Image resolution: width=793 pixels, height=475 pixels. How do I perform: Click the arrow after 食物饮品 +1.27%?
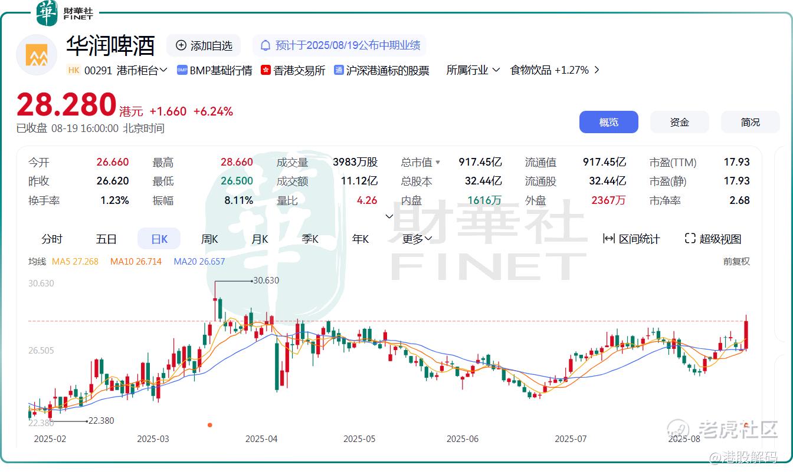click(x=597, y=70)
